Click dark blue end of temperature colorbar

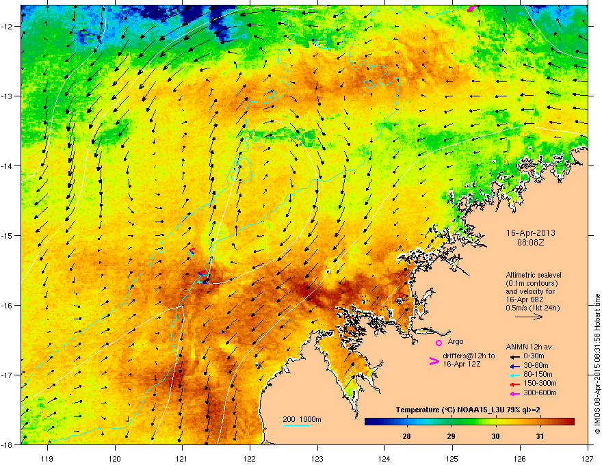pyautogui.click(x=369, y=422)
